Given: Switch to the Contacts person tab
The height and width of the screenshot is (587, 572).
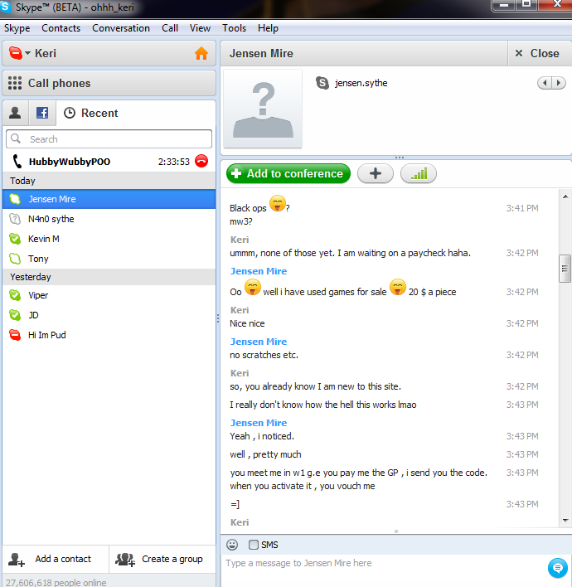Looking at the screenshot, I should click(16, 113).
